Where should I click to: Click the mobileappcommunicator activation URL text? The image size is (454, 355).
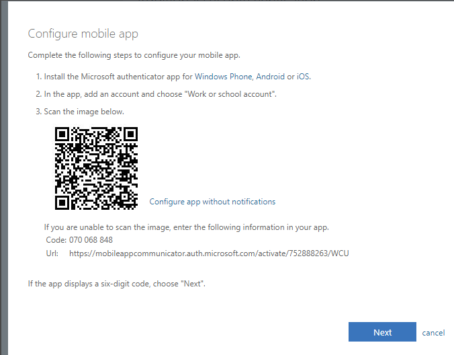click(209, 253)
